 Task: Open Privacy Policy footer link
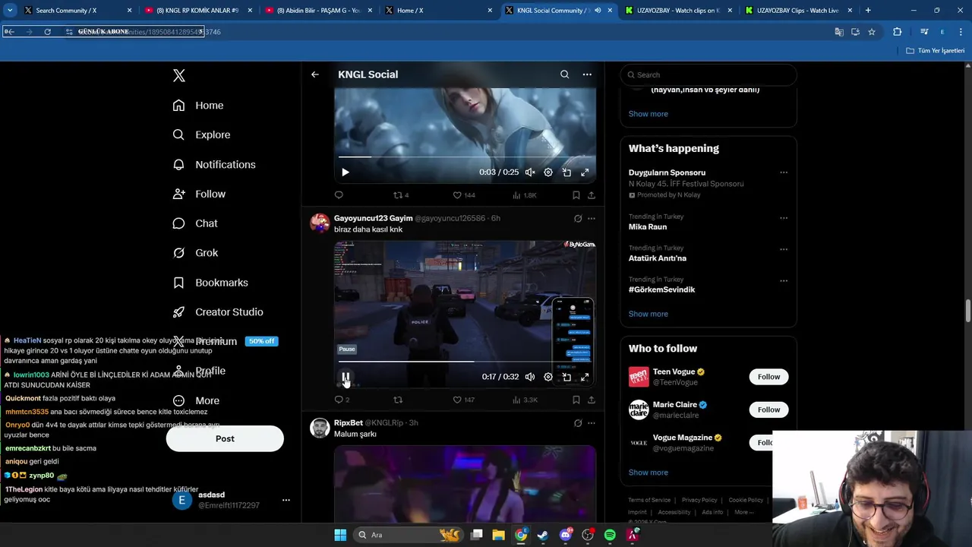(699, 500)
